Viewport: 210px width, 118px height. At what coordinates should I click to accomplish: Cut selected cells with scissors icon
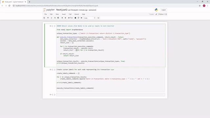click(52, 18)
